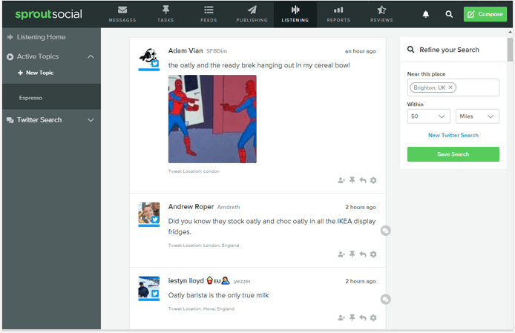Click '2 hours ago' on iestyn lloyd's tweet
This screenshot has height=333, width=515.
(361, 281)
